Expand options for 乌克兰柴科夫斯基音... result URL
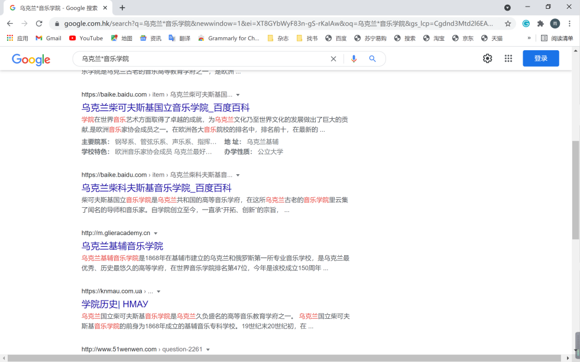 238,175
